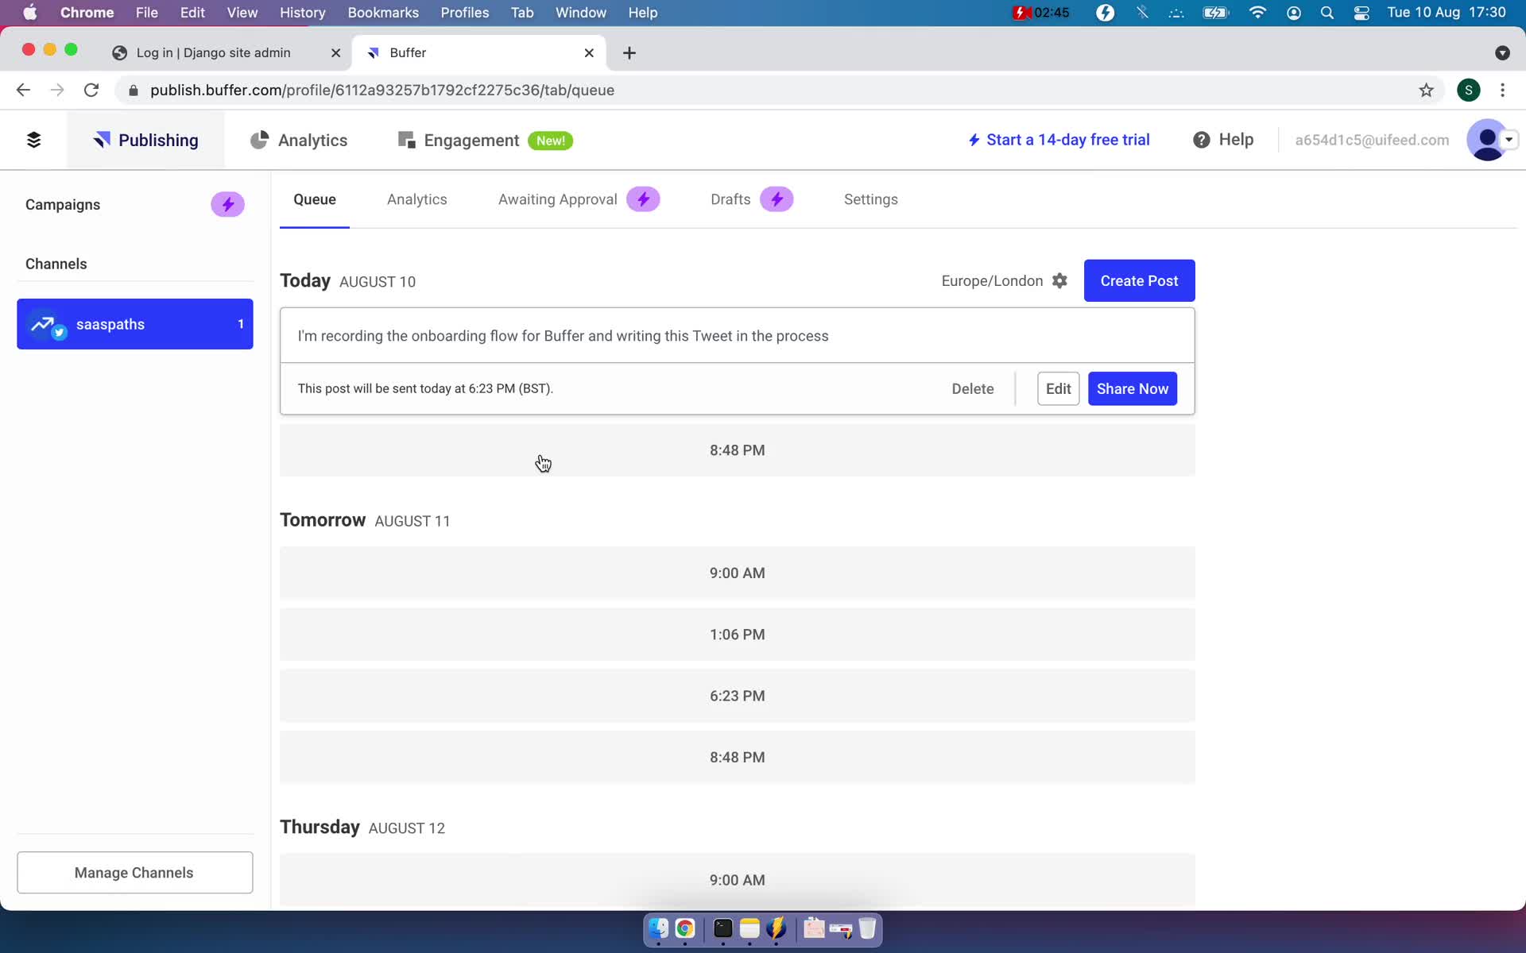Click the Awaiting Approval lightning toggle
1526x953 pixels.
coord(644,199)
